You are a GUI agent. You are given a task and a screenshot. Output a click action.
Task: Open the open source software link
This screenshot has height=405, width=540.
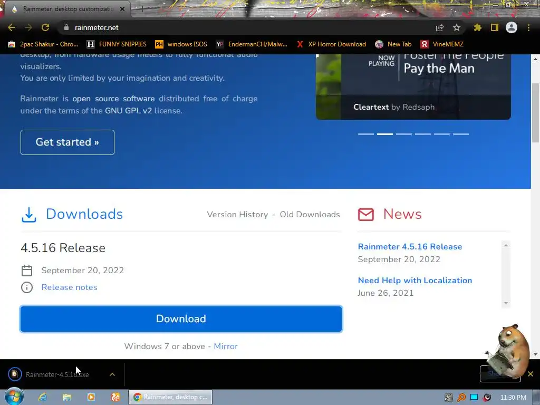click(x=113, y=99)
